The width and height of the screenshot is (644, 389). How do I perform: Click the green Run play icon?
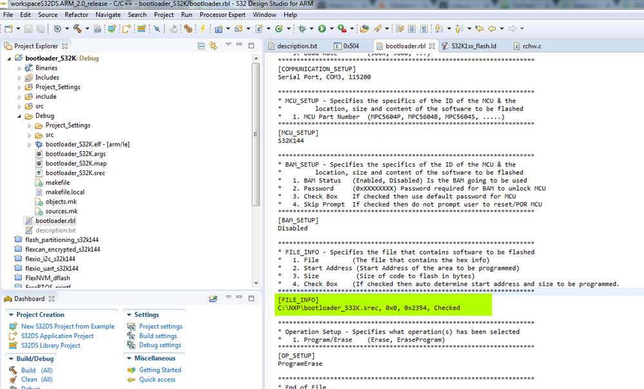(322, 29)
